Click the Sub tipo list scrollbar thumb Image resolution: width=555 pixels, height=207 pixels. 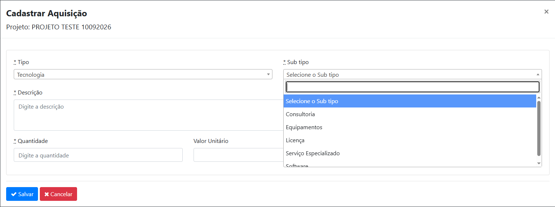click(x=539, y=128)
